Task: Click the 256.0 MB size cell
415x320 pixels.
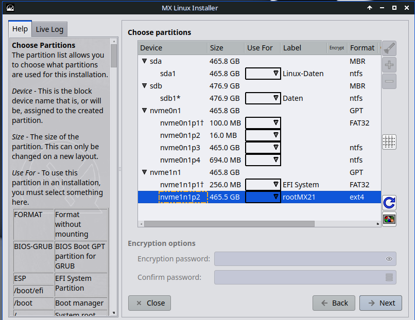Action: point(225,185)
